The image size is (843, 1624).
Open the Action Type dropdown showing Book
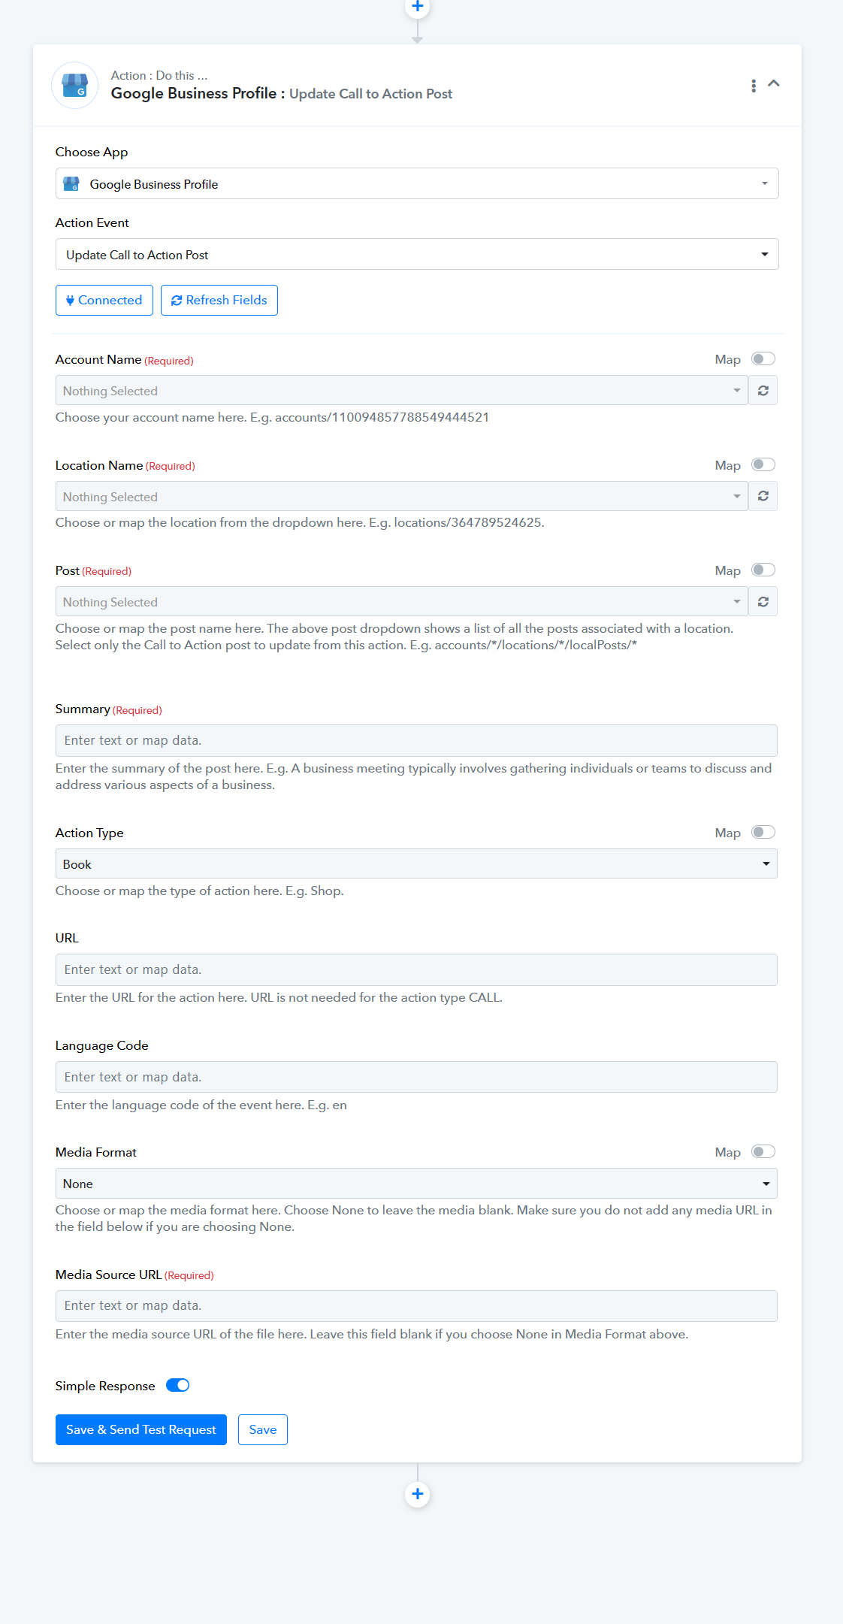click(416, 864)
